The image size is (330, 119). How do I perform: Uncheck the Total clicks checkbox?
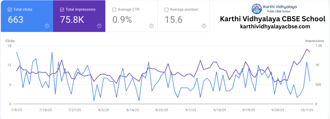click(10, 10)
